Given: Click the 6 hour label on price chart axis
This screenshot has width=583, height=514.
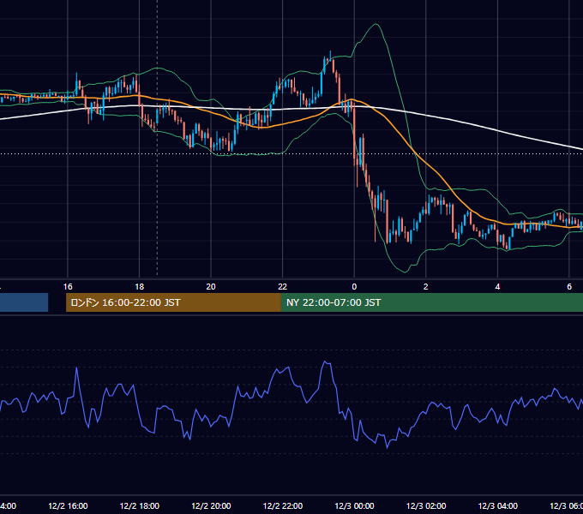Looking at the screenshot, I should 569,287.
